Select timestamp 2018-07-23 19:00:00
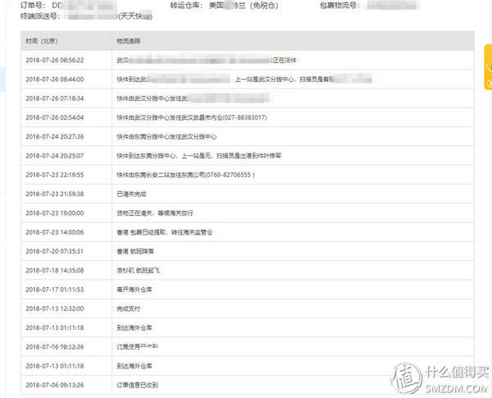Image resolution: width=492 pixels, height=398 pixels. [x=55, y=213]
